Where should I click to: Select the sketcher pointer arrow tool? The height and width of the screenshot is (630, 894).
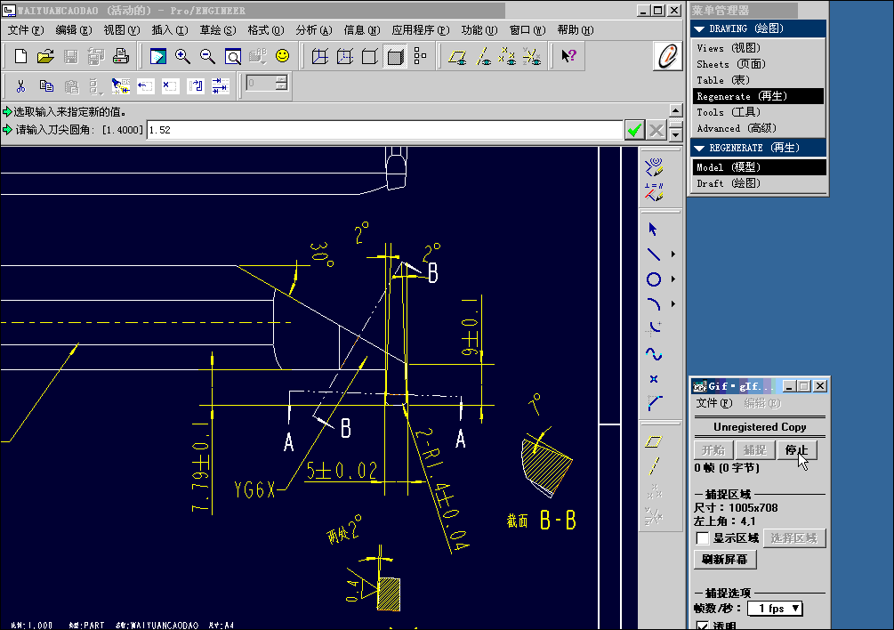pyautogui.click(x=654, y=230)
